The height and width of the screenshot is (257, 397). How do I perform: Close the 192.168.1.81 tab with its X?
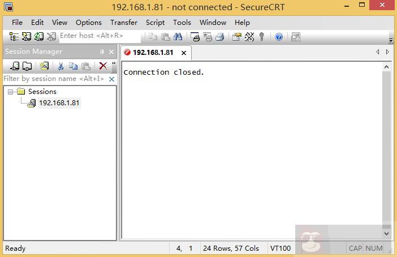(x=184, y=53)
